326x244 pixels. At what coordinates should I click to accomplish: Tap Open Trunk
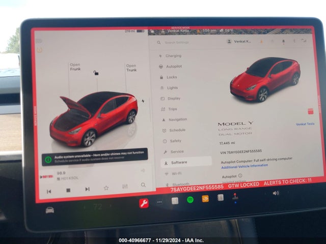click(x=131, y=68)
